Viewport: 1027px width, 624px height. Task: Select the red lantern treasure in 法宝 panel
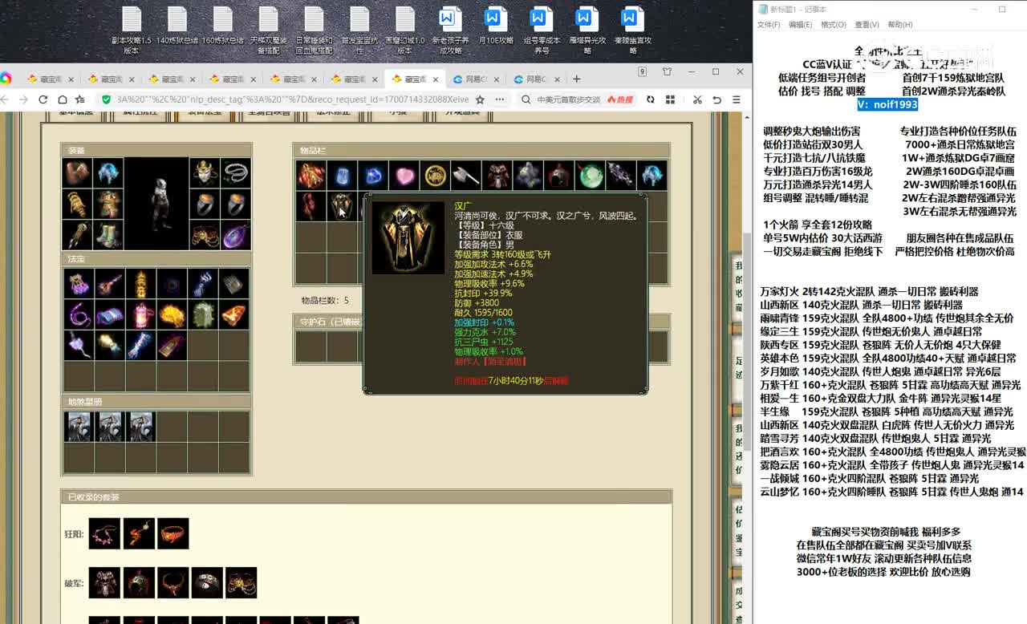(x=140, y=315)
